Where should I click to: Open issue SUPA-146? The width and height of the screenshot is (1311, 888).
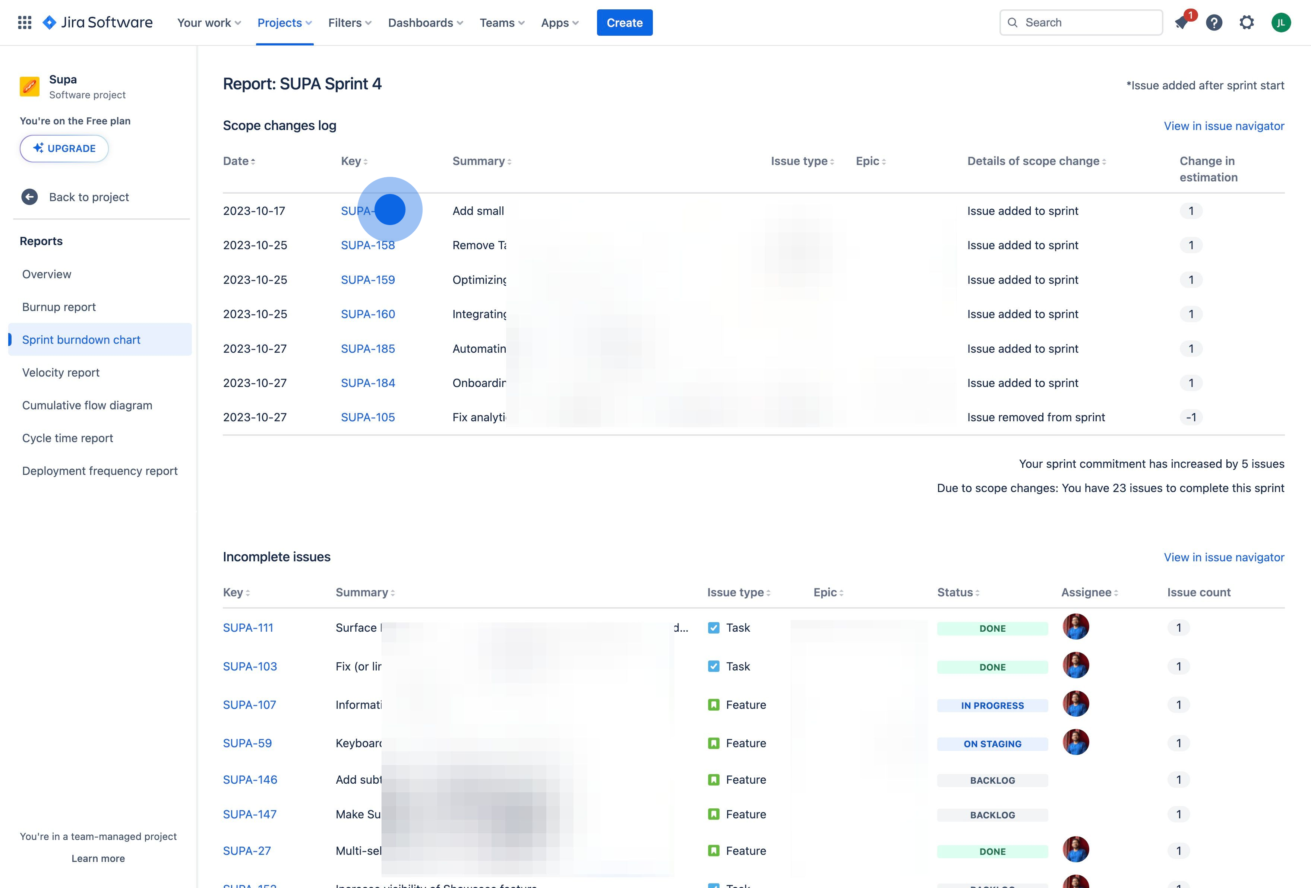[x=250, y=780]
